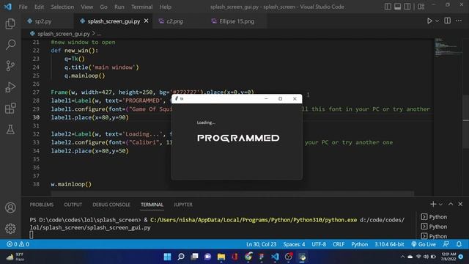Open the PROBLEMS panel tab
This screenshot has height=264, width=469.
pyautogui.click(x=42, y=205)
